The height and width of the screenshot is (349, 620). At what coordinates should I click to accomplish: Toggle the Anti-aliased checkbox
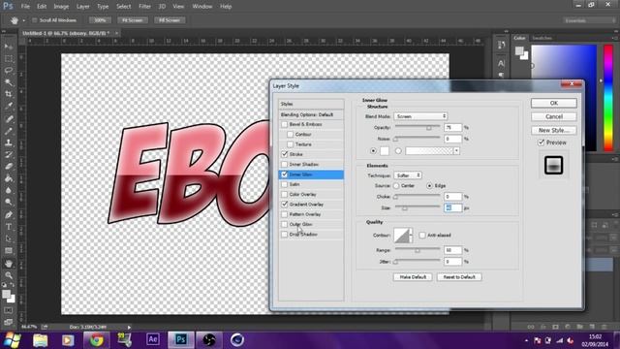click(x=422, y=235)
